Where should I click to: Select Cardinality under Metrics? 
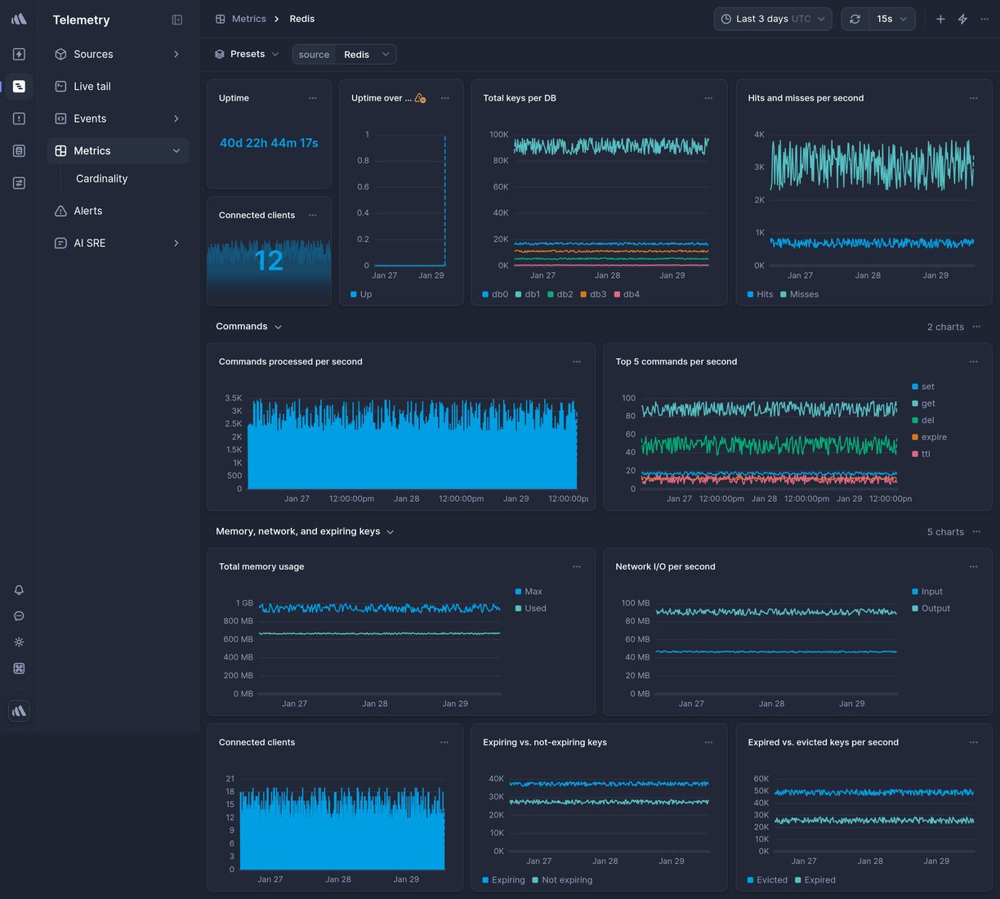[101, 178]
